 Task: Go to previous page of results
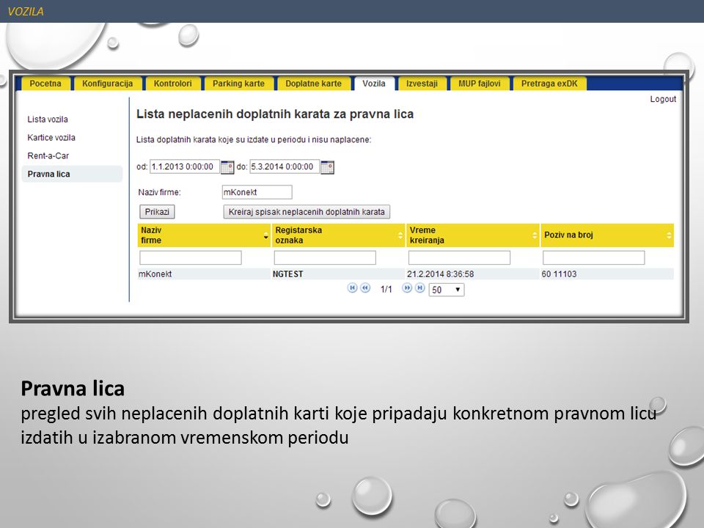click(365, 288)
